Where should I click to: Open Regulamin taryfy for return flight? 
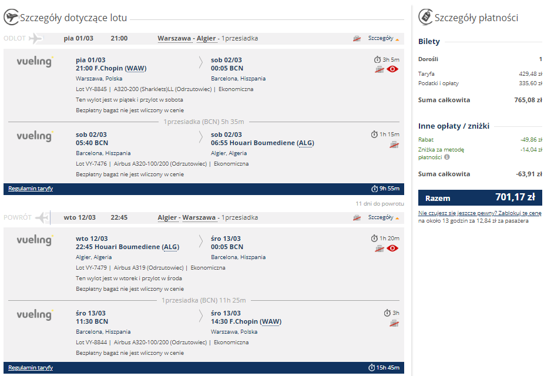[x=31, y=367]
